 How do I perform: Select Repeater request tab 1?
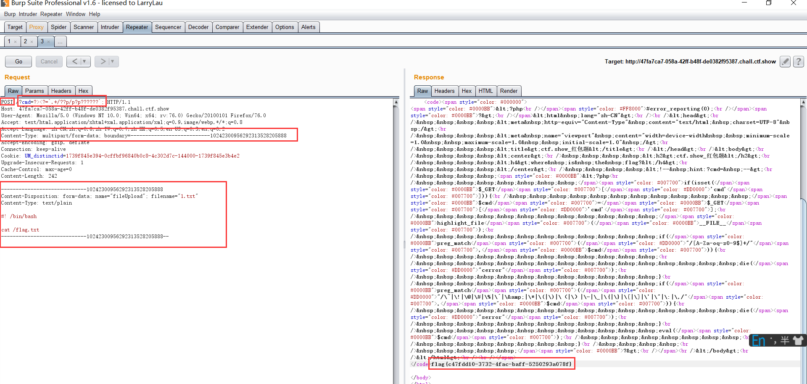[9, 41]
